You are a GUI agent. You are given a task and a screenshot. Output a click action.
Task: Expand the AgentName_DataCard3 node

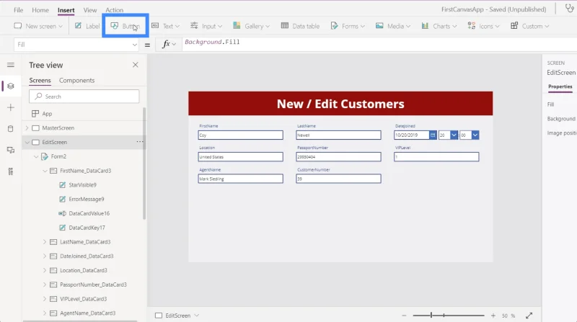pos(45,313)
